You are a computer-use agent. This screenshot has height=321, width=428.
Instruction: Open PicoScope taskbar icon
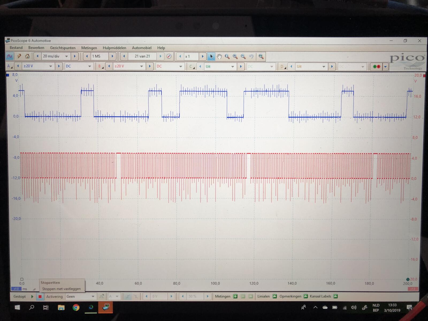(106, 308)
